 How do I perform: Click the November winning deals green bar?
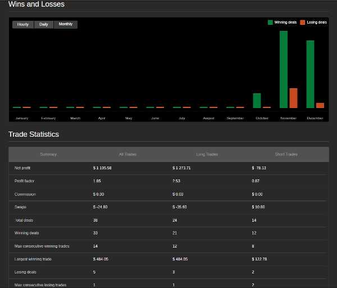(284, 69)
